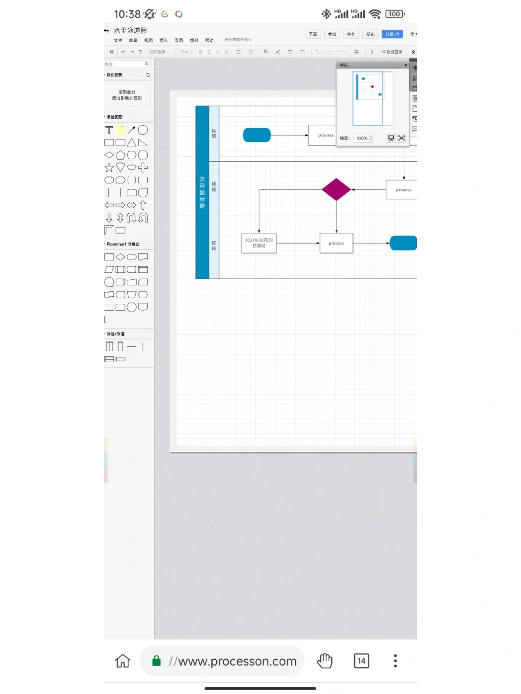The width and height of the screenshot is (521, 694).
Task: Click the redo icon in toolbar
Action: (x=132, y=52)
